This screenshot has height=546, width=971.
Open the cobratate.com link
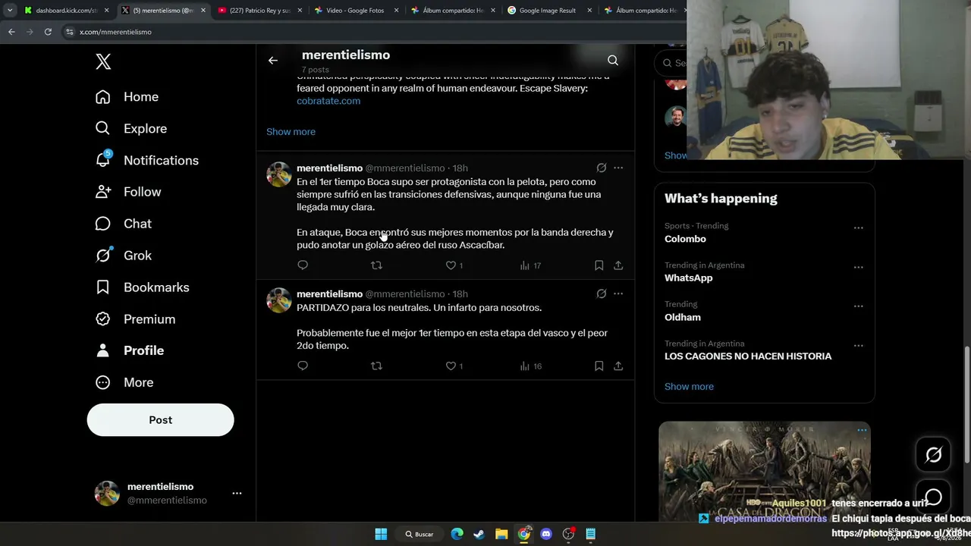[x=328, y=101]
